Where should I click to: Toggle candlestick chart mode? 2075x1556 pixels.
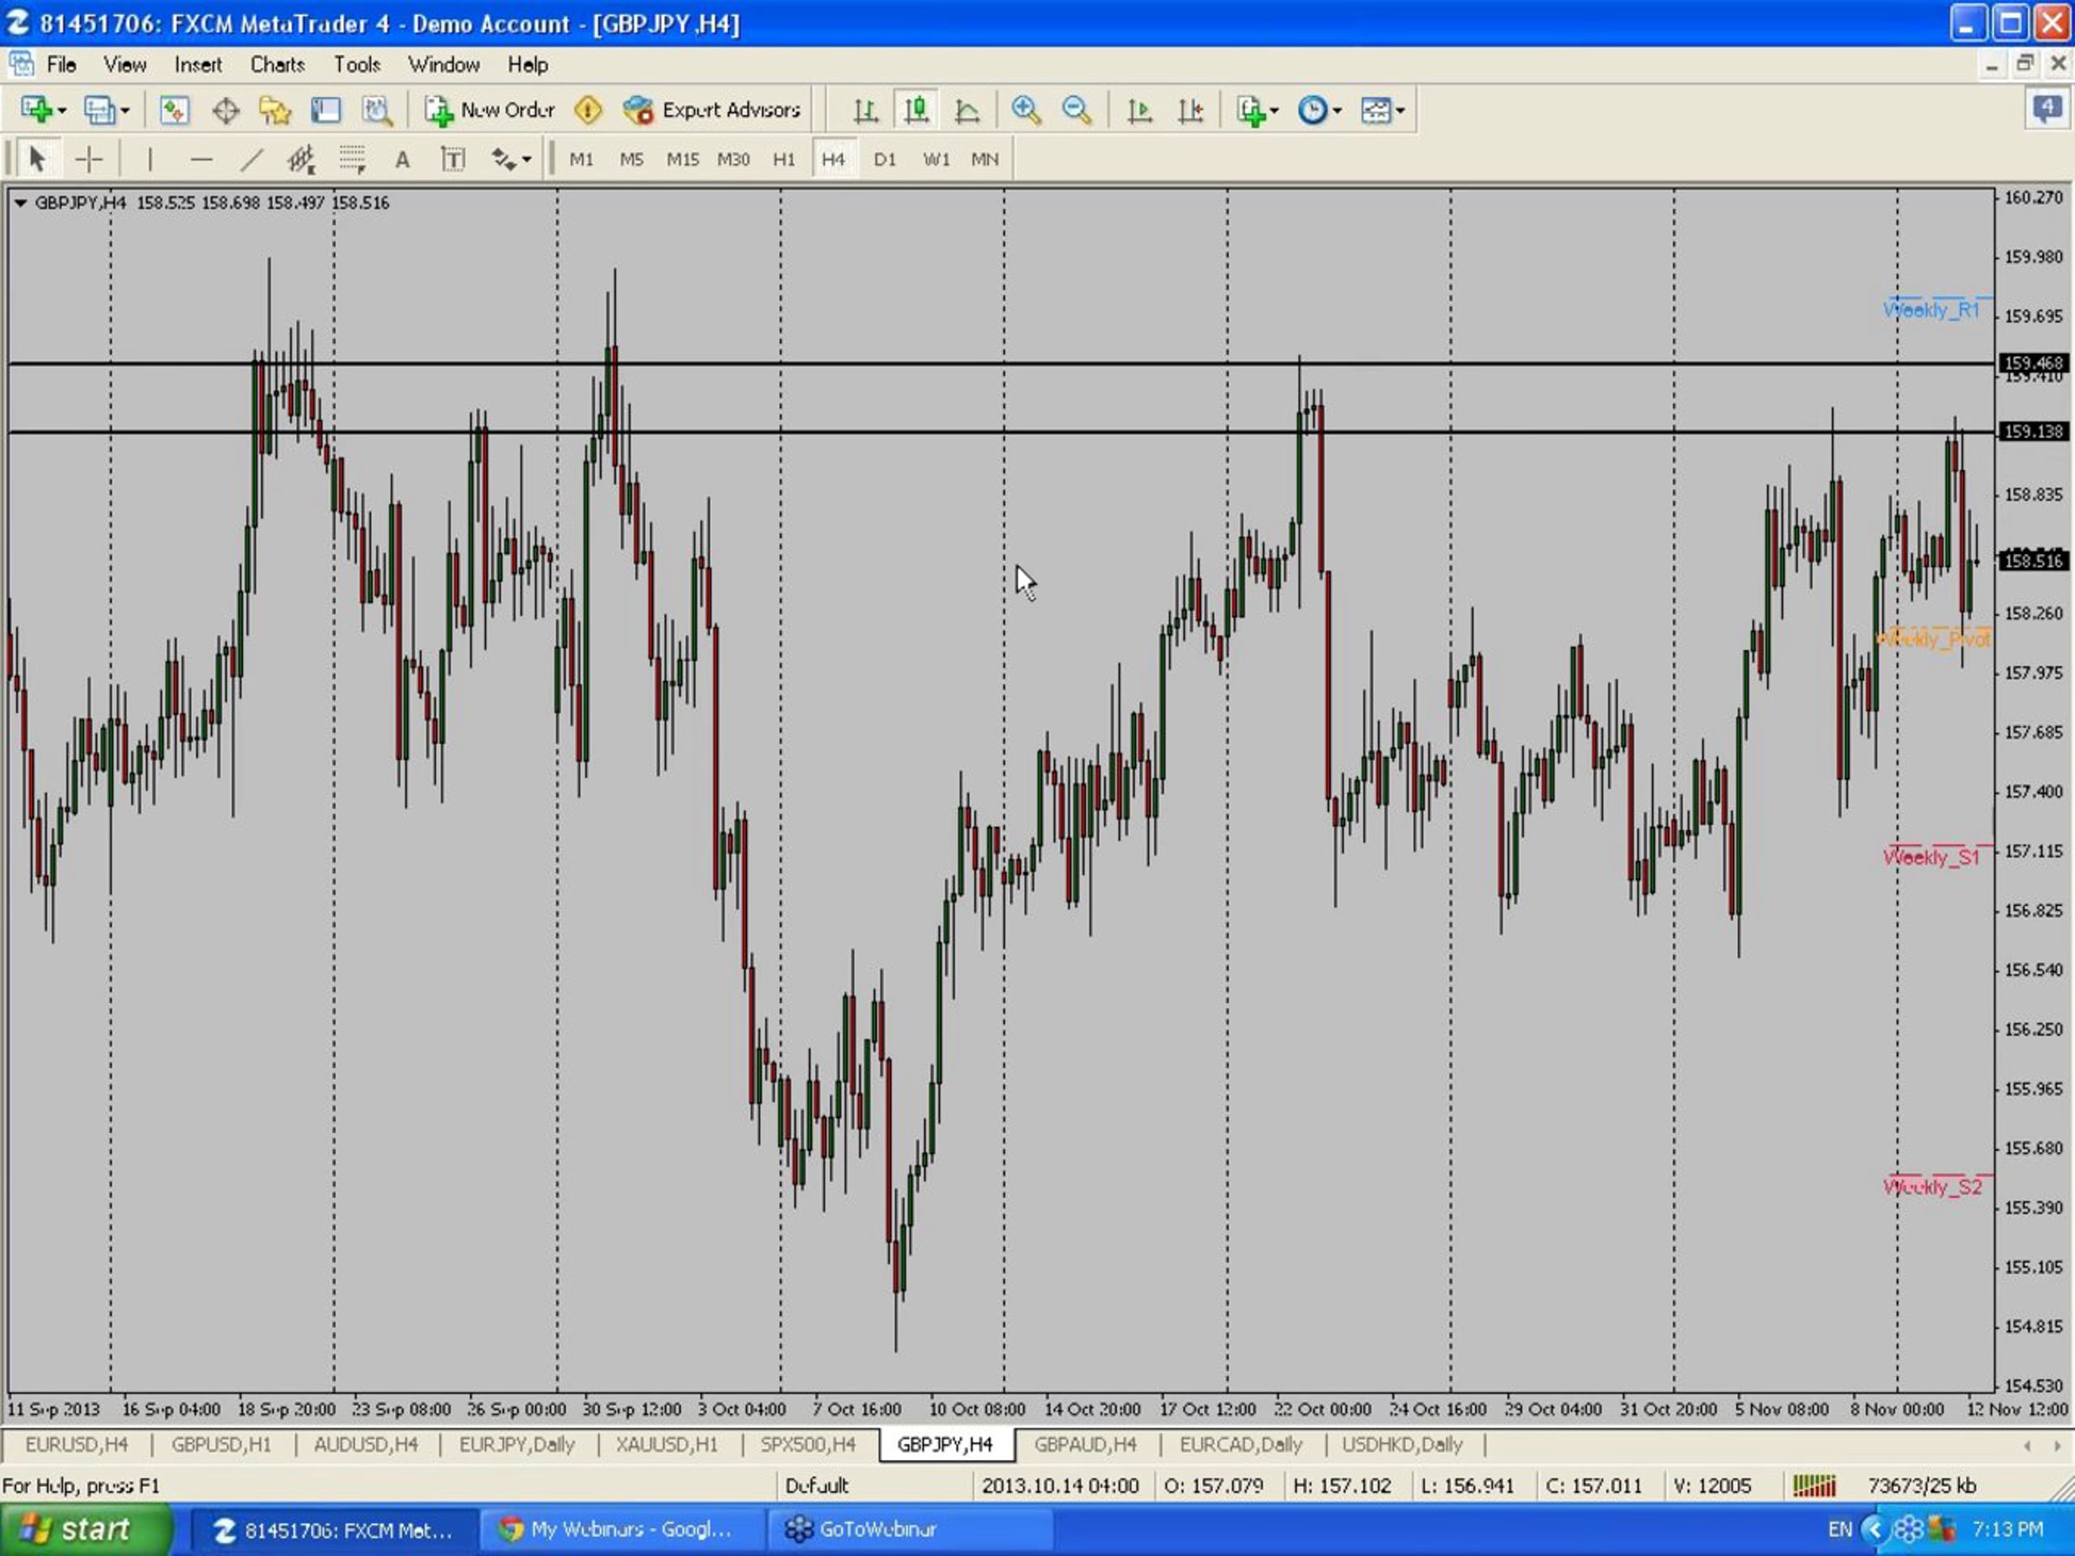(x=916, y=111)
